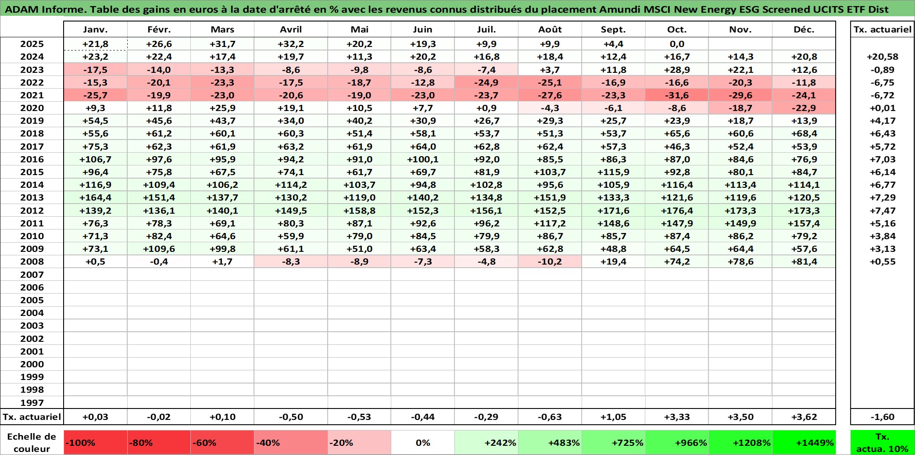Select the Nov. column header
915x455 pixels.
coord(740,29)
